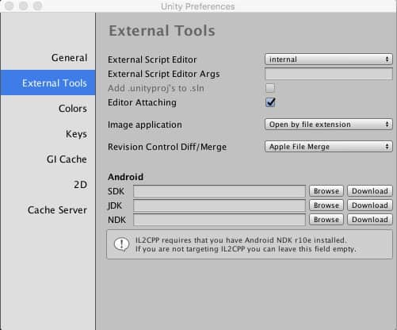Image resolution: width=397 pixels, height=330 pixels.
Task: Browse for the JDK location
Action: pos(326,205)
